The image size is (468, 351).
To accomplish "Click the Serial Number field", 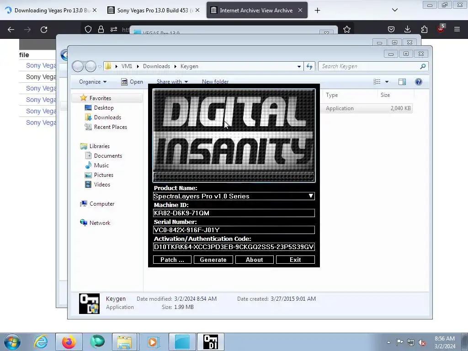I will point(234,230).
